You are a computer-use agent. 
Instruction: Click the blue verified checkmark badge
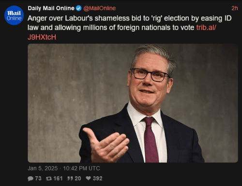pyautogui.click(x=78, y=8)
